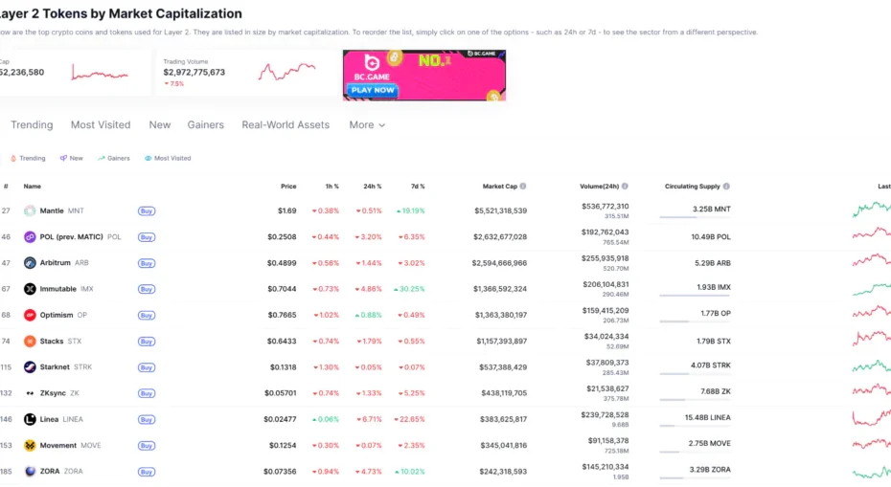Toggle the Gainers filter chip

click(114, 158)
